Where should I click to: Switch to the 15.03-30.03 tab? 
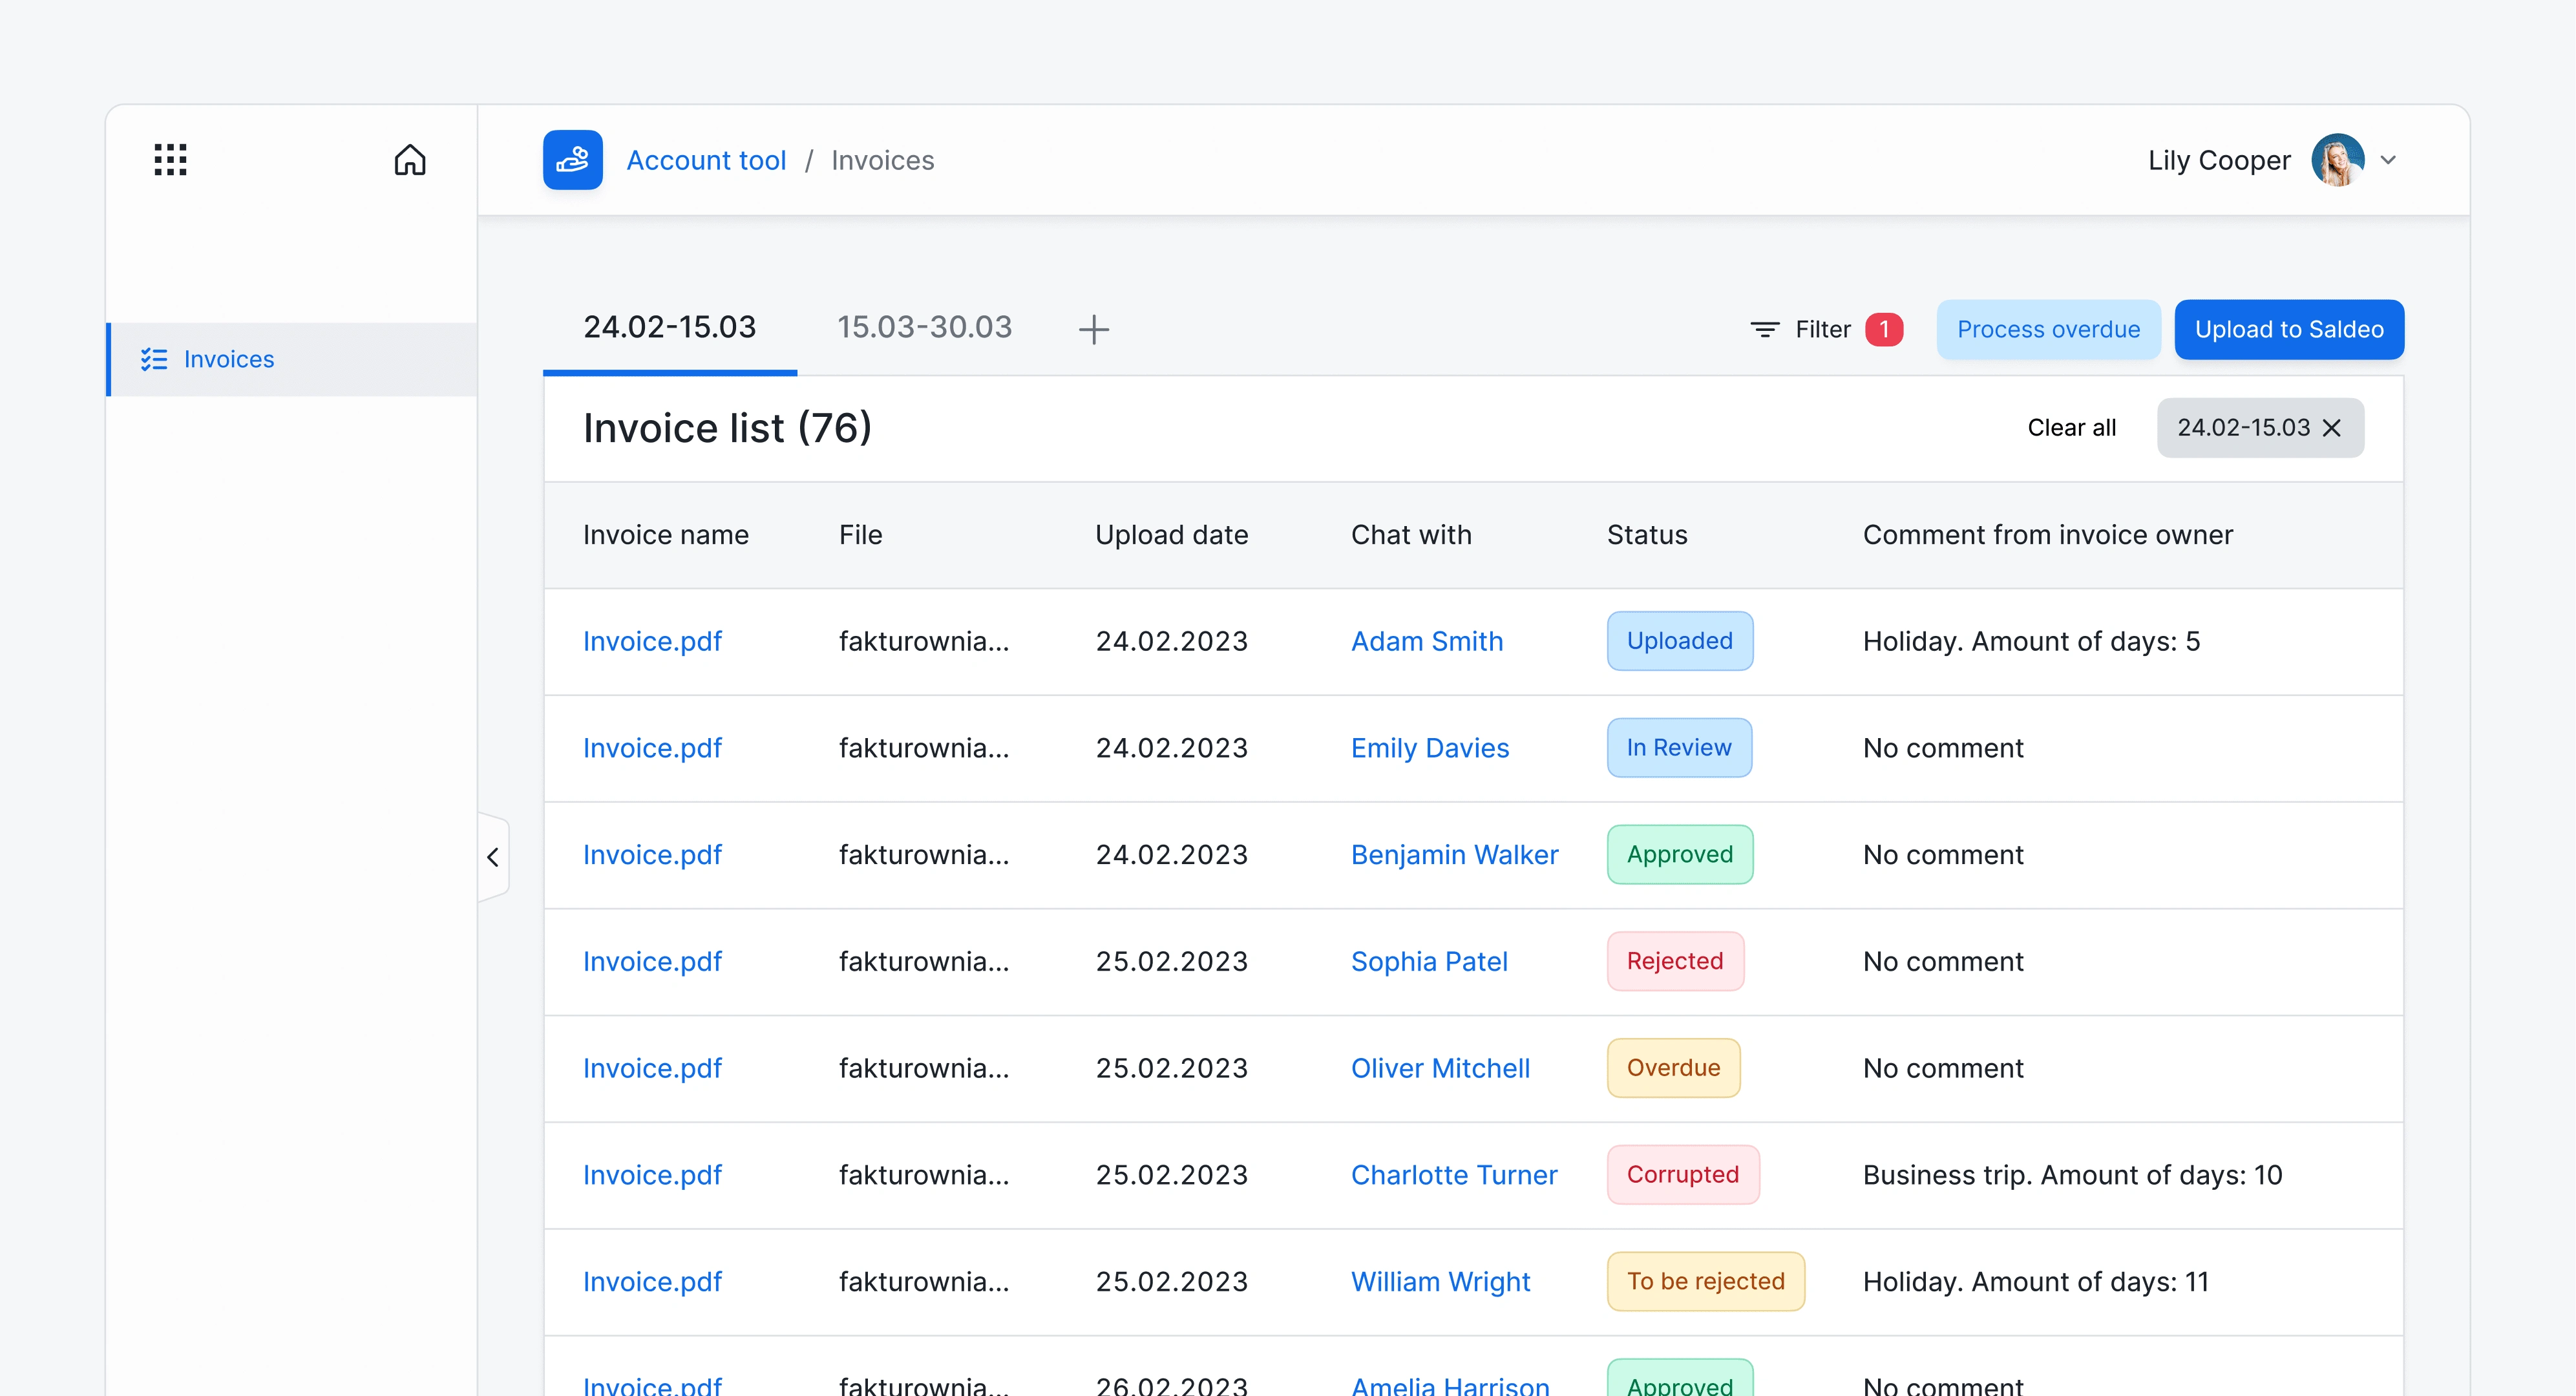tap(924, 327)
